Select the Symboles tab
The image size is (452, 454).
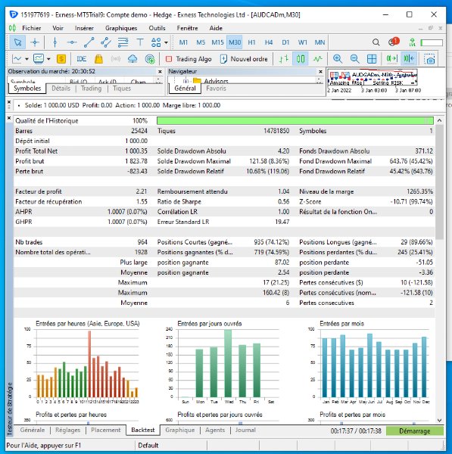tap(27, 89)
